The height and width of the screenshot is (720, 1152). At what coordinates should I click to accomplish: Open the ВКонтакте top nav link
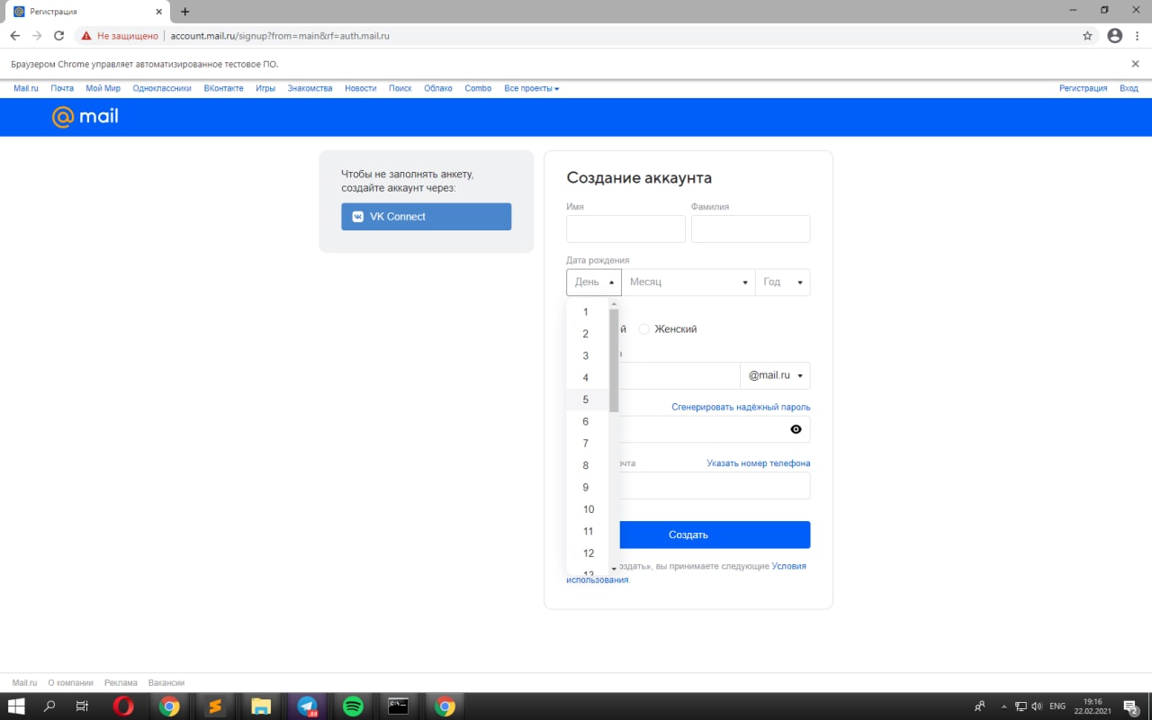[x=223, y=88]
